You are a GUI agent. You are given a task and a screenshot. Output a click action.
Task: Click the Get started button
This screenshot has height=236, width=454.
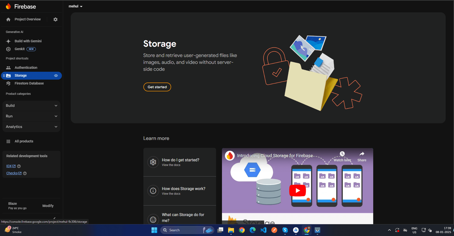[157, 87]
